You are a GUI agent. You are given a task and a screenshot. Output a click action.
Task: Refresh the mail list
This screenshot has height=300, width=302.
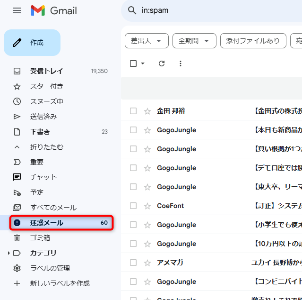click(162, 64)
